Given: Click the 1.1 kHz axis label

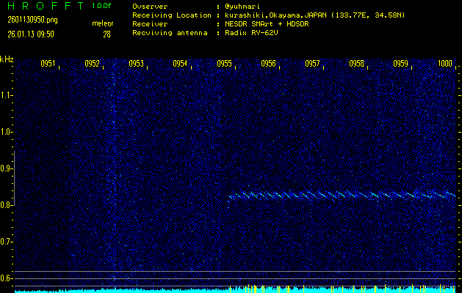Looking at the screenshot, I should tap(7, 95).
